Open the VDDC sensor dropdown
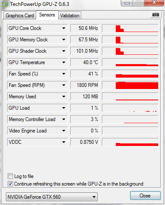The width and height of the screenshot is (165, 205). (x=64, y=142)
